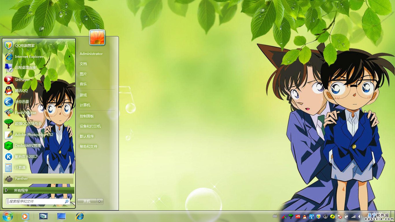Viewport: 395px width, 222px height.
Task: Open QQ电脑管家 from the Start menu
Action: pos(25,46)
